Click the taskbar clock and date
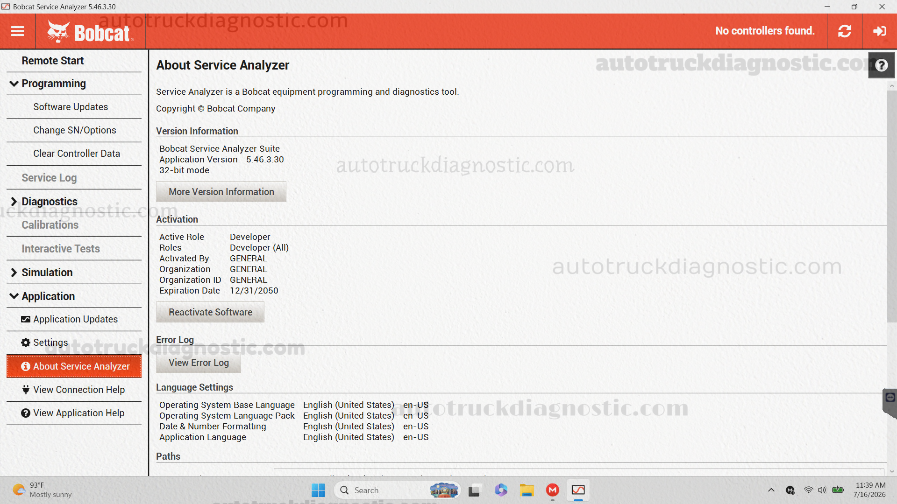The image size is (897, 504). click(869, 490)
